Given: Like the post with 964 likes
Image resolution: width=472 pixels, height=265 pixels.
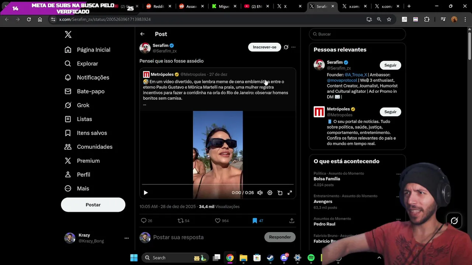Looking at the screenshot, I should (222, 220).
